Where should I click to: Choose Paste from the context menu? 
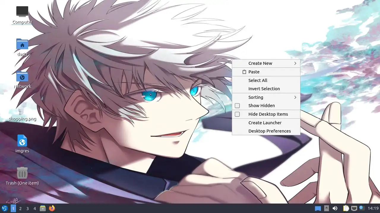[266, 72]
